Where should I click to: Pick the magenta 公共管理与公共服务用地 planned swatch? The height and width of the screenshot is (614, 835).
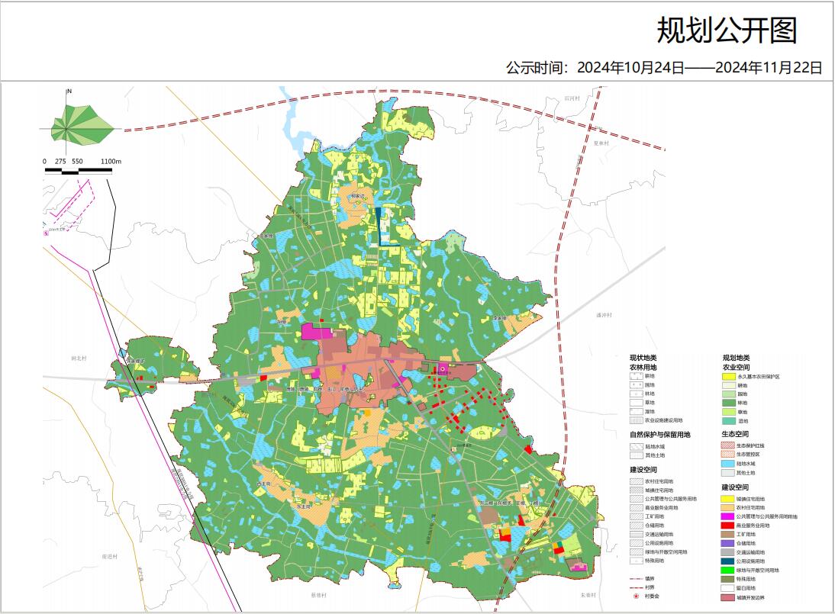coord(728,516)
